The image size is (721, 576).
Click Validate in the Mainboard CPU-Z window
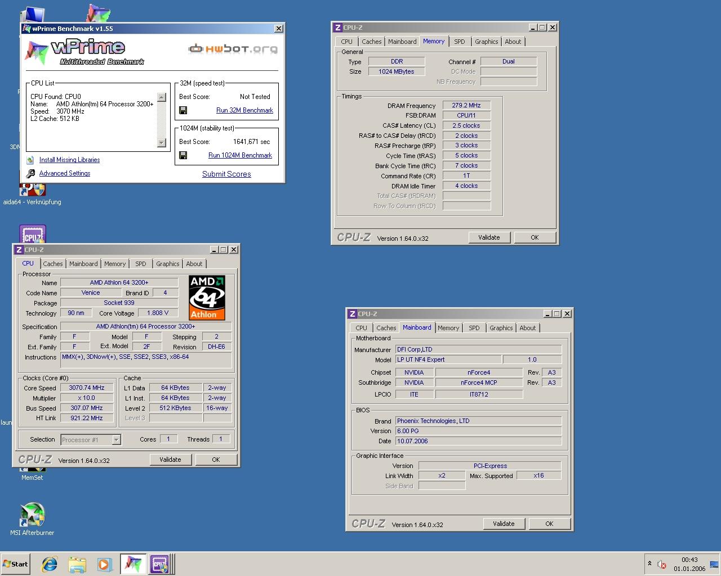[x=504, y=524]
